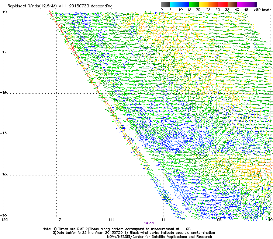Click the longitude axis label -114
273x239 pixels.
tap(110, 220)
